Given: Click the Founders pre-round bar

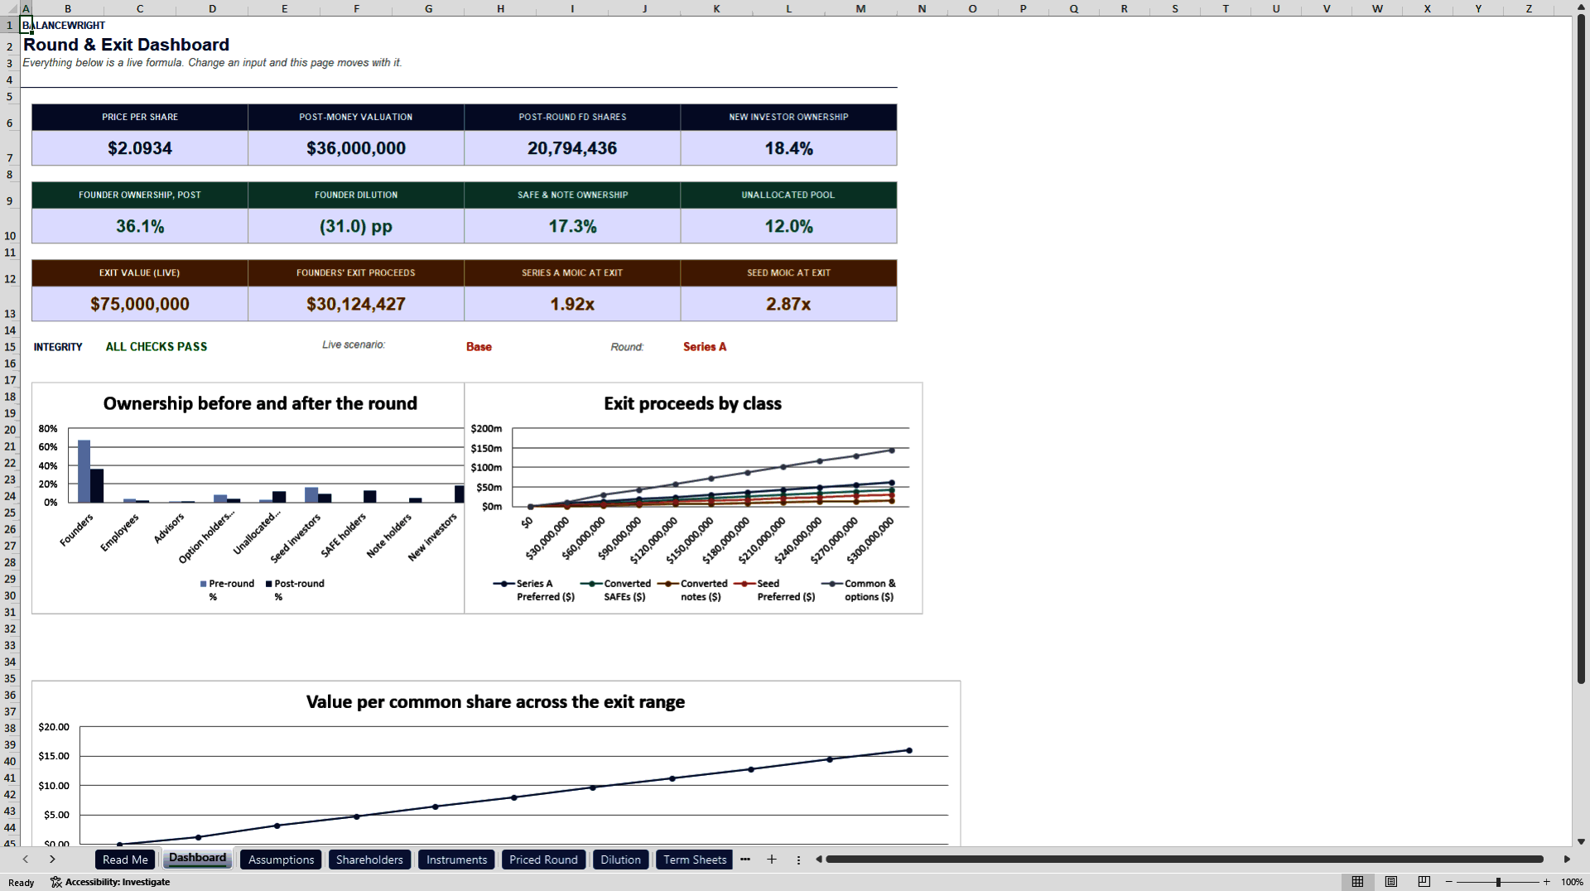Looking at the screenshot, I should (84, 471).
